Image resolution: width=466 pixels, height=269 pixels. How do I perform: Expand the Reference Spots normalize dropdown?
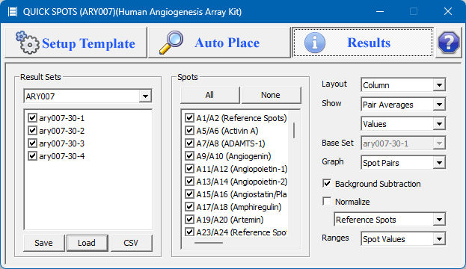(390, 220)
